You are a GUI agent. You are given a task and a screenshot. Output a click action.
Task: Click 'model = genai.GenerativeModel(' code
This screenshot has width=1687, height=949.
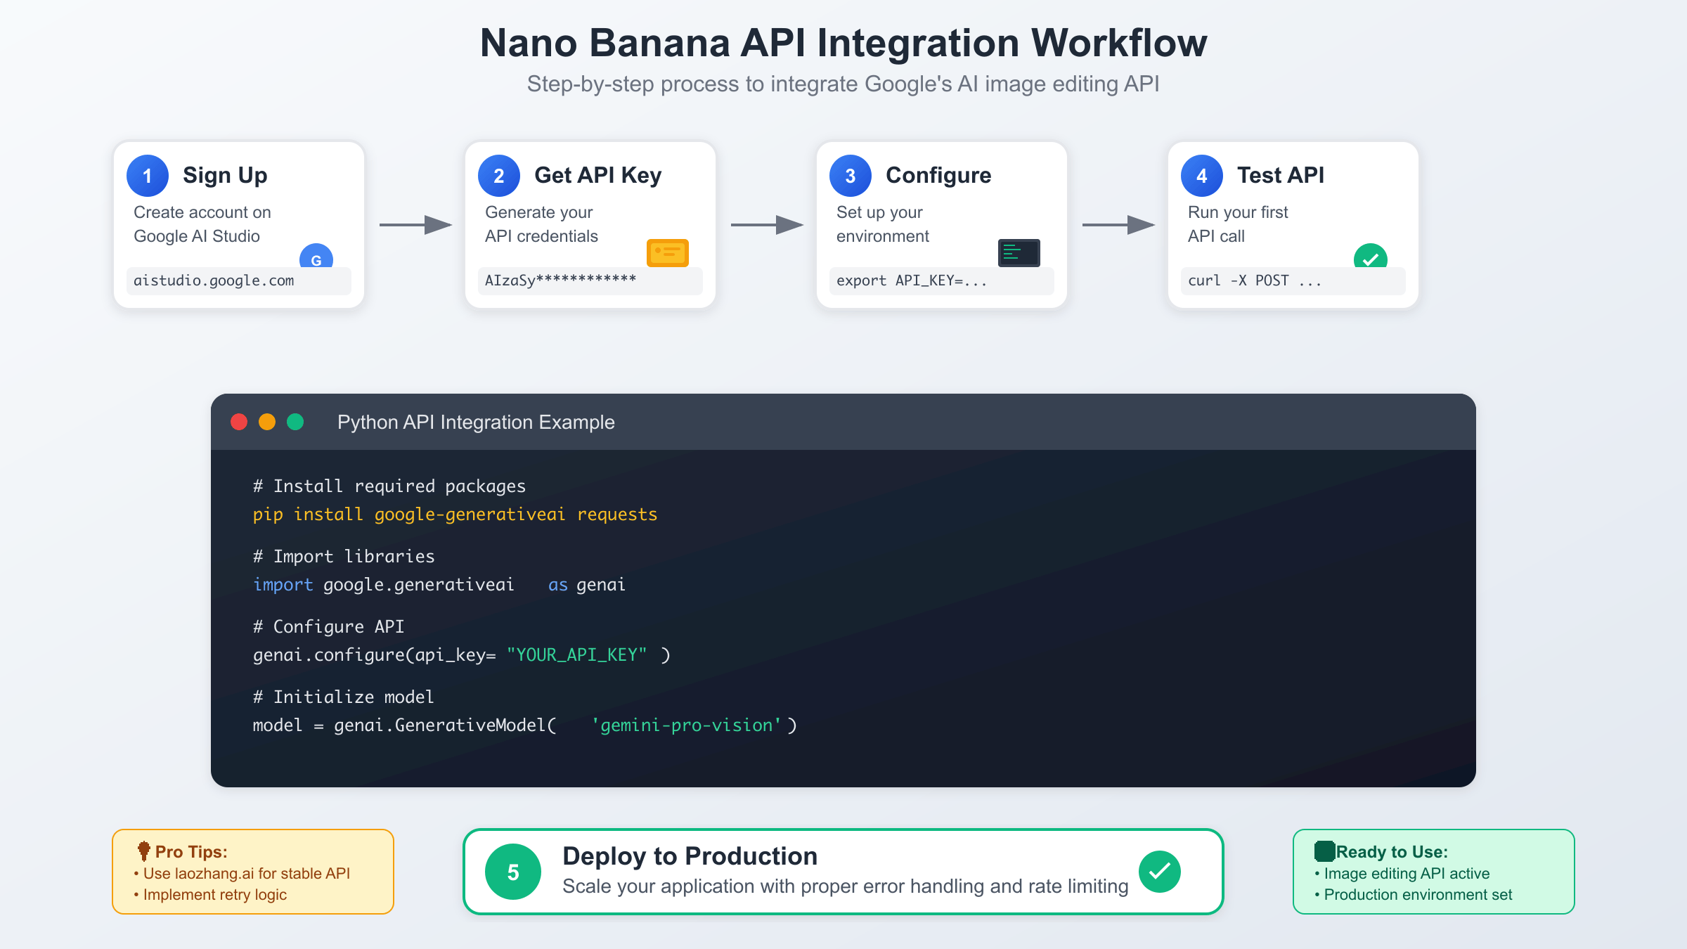(x=405, y=725)
